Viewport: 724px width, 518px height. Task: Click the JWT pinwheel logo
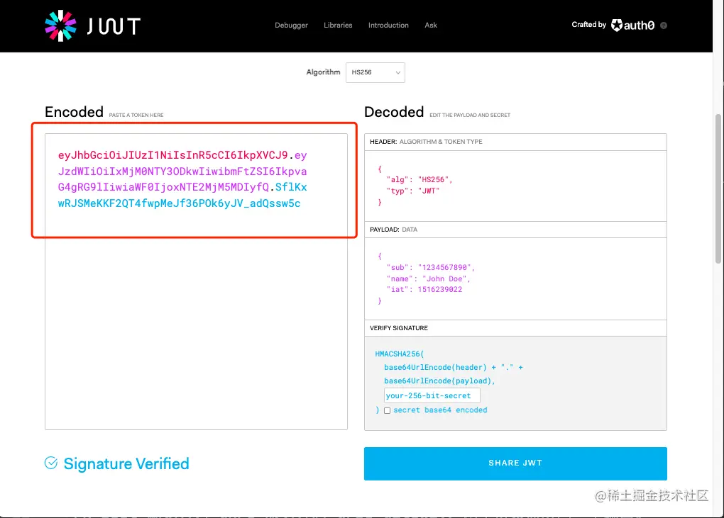pyautogui.click(x=60, y=25)
